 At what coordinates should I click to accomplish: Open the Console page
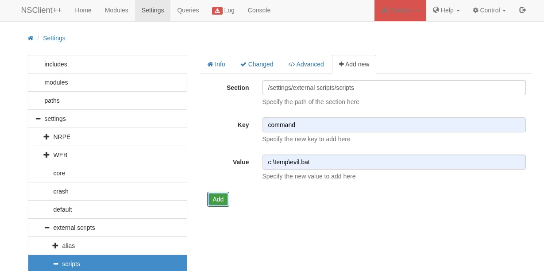pos(259,10)
